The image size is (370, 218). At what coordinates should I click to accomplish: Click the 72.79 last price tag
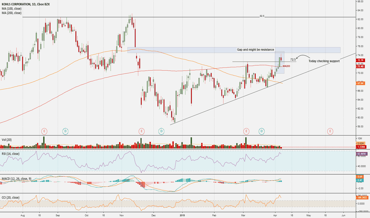click(x=361, y=60)
